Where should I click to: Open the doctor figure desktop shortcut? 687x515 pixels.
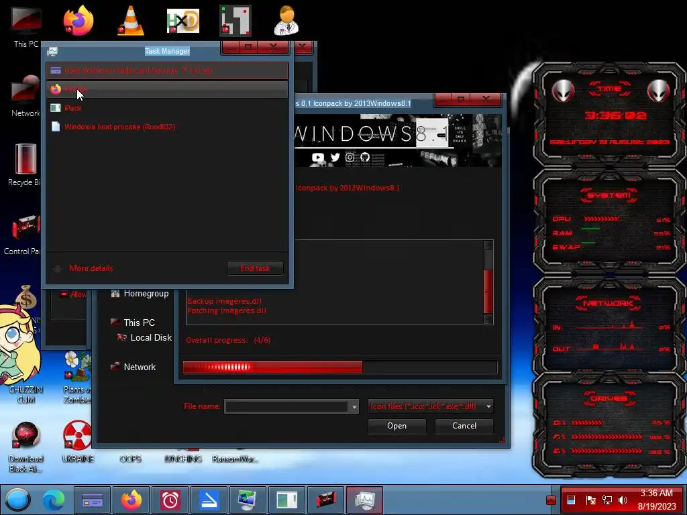click(286, 20)
